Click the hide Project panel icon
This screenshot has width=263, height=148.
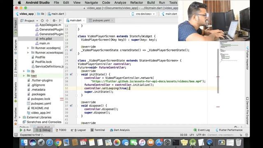[x=60, y=21]
